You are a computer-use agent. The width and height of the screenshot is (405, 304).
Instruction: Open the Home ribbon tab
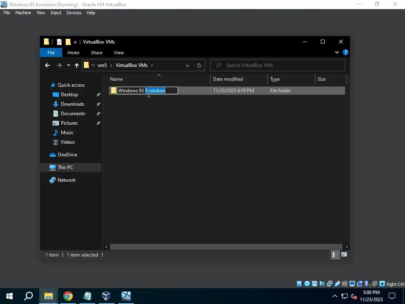74,53
